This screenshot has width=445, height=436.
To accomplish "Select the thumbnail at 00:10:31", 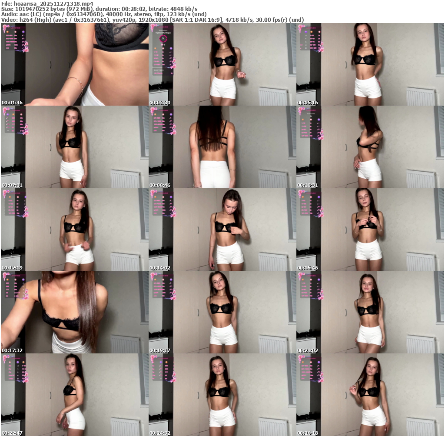I will tap(370, 147).
